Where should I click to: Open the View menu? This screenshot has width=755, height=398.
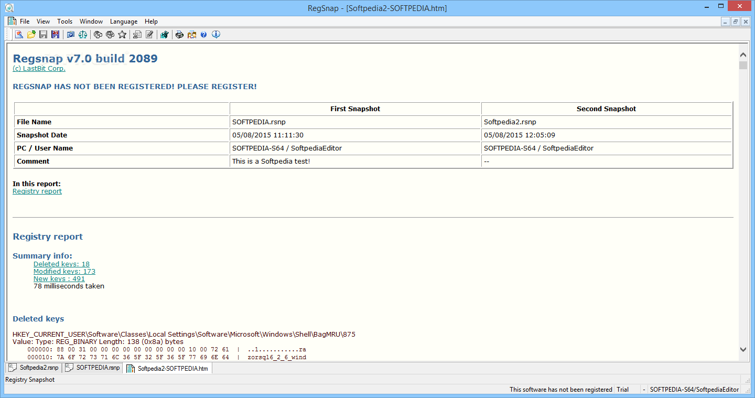pos(44,21)
